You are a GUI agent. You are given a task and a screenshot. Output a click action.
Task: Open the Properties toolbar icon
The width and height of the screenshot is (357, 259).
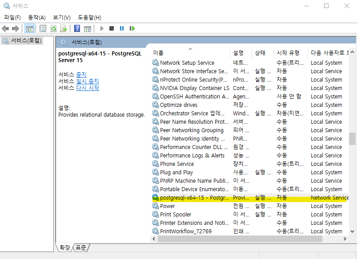coord(43,29)
